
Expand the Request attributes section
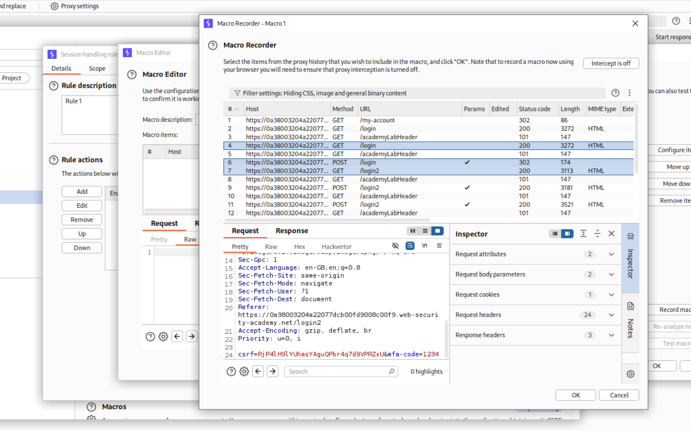611,254
